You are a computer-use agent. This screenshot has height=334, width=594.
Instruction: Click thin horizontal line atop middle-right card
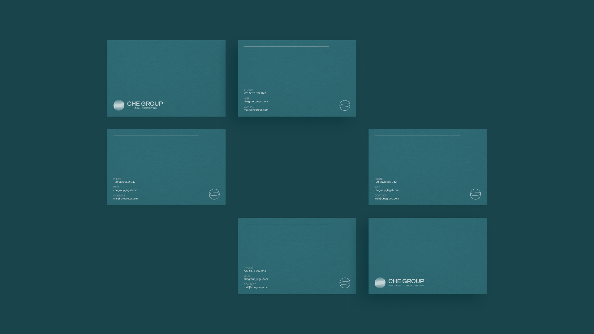pyautogui.click(x=417, y=135)
